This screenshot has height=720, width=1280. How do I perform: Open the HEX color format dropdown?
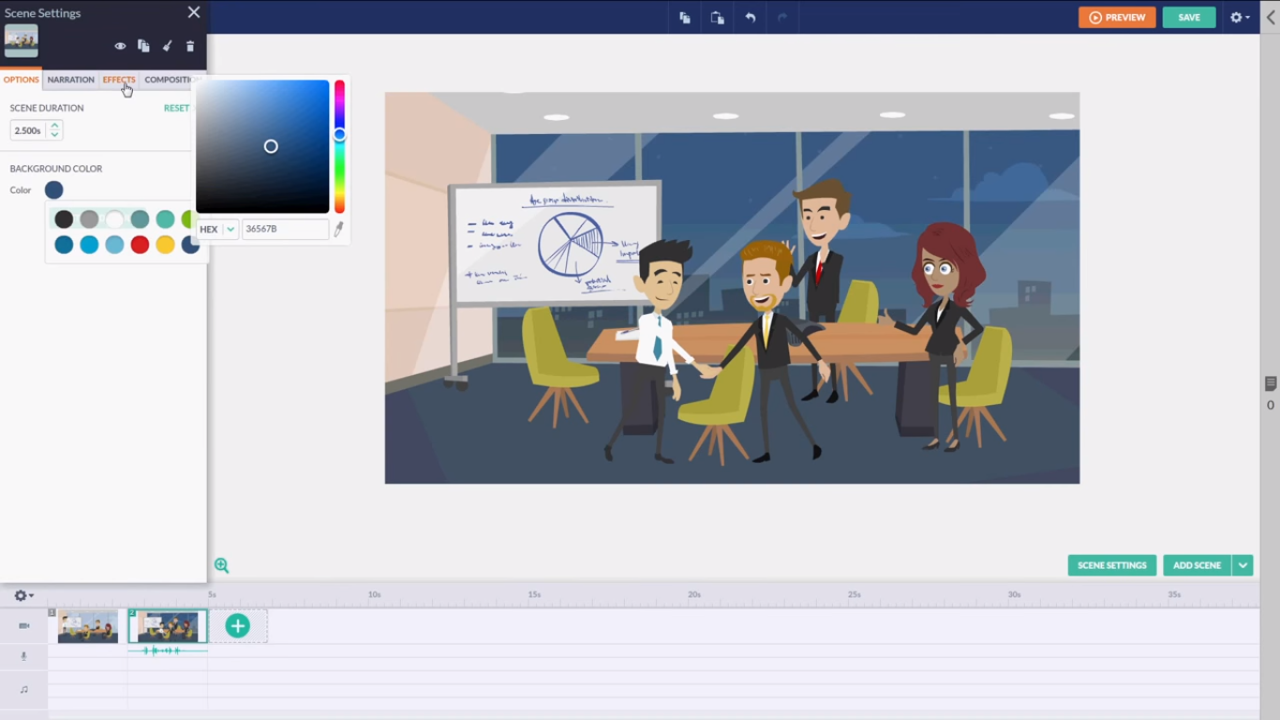coord(229,229)
